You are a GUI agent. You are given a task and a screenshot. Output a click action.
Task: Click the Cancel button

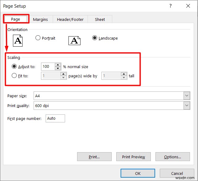(x=177, y=173)
